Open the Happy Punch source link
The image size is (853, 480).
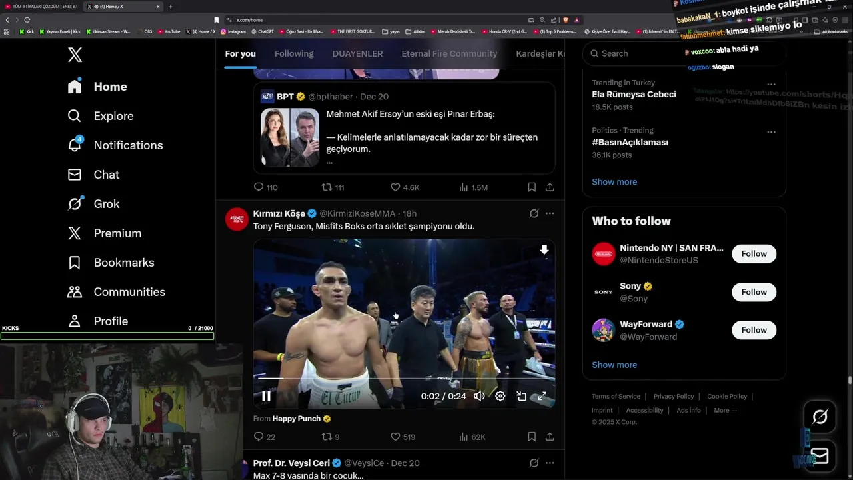[301, 419]
